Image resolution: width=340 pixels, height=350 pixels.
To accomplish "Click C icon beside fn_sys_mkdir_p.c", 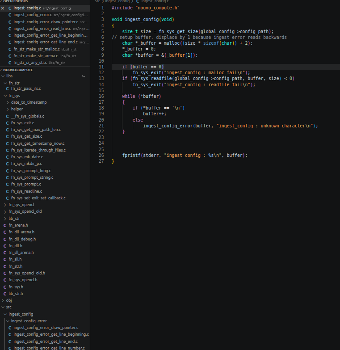I will click(7, 164).
